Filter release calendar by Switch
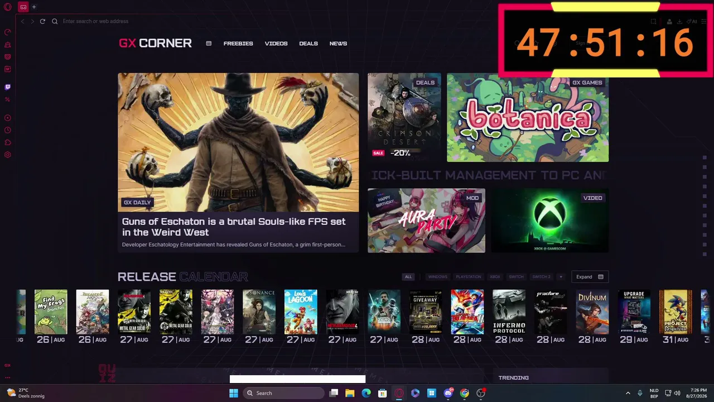 (516, 277)
